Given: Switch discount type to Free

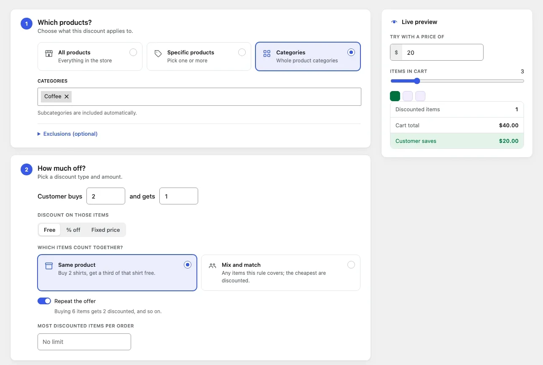Looking at the screenshot, I should tap(50, 230).
